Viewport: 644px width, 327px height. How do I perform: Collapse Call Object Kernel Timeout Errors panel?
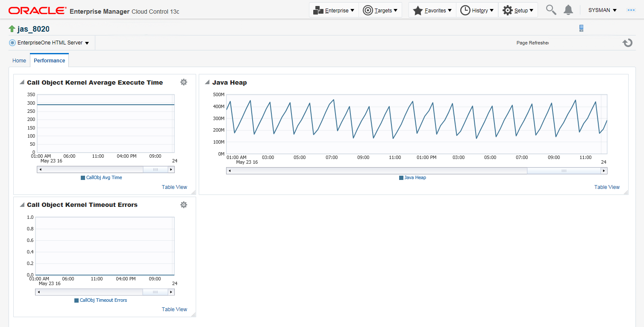[x=22, y=205]
